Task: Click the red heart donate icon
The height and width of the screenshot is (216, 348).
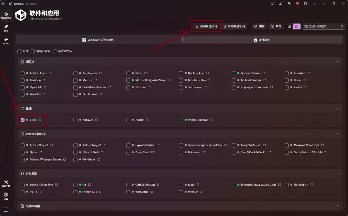Action: coord(297,4)
